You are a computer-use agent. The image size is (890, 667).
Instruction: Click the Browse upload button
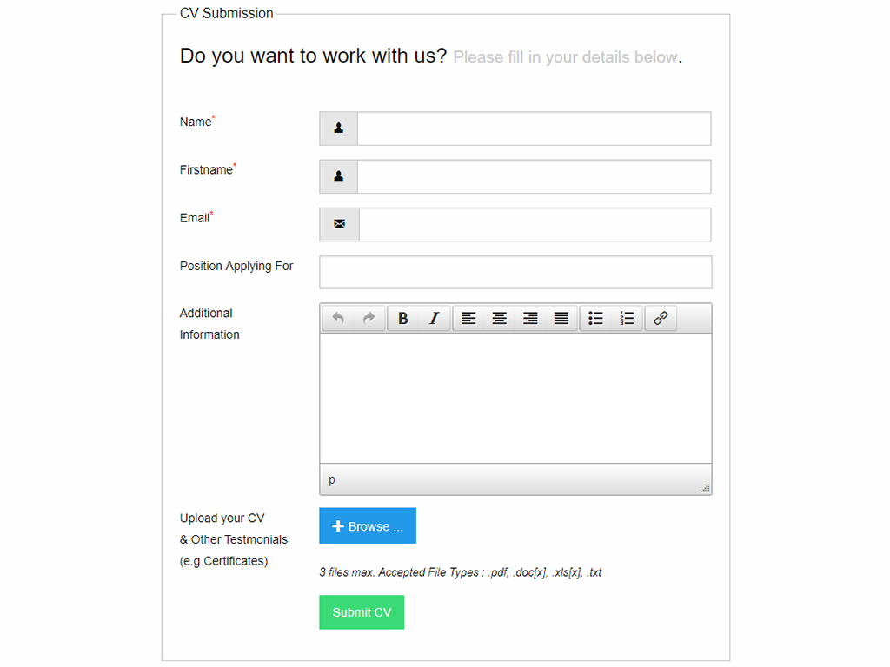coord(368,526)
